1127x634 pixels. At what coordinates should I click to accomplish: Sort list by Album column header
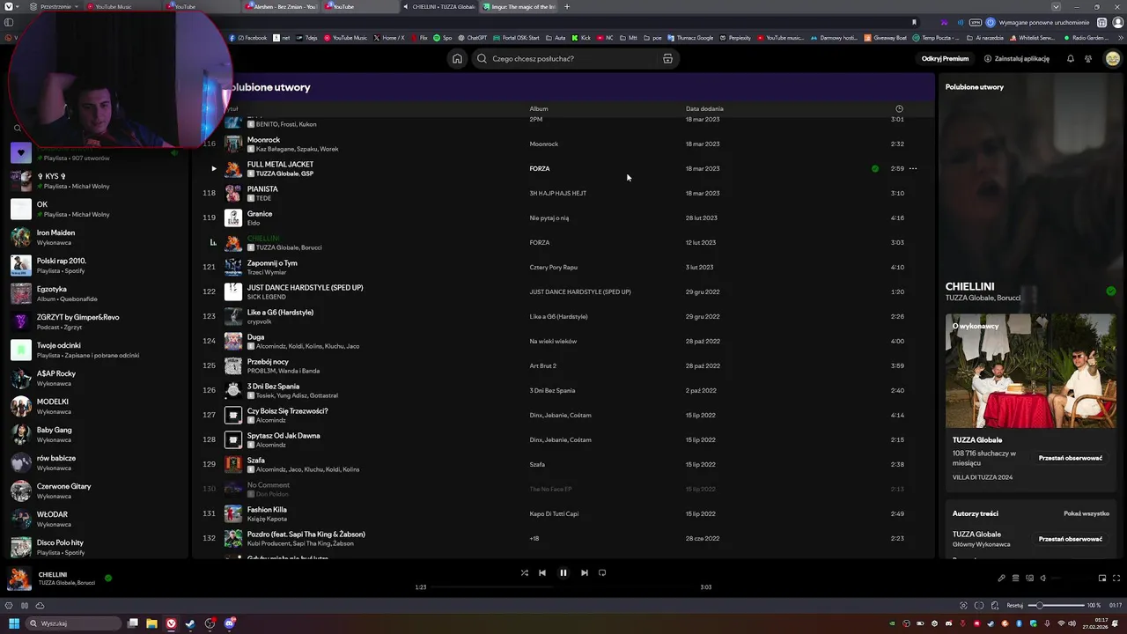click(x=539, y=108)
